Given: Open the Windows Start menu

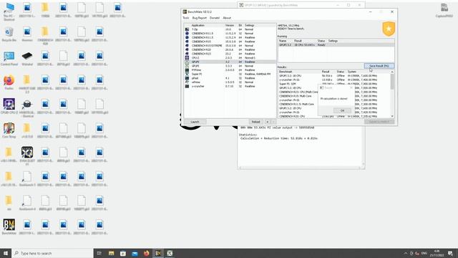Looking at the screenshot, I should (x=6, y=253).
